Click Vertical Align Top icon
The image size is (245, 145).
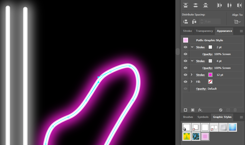click(x=185, y=5)
